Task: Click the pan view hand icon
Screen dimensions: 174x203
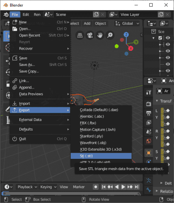Action: click(x=100, y=35)
